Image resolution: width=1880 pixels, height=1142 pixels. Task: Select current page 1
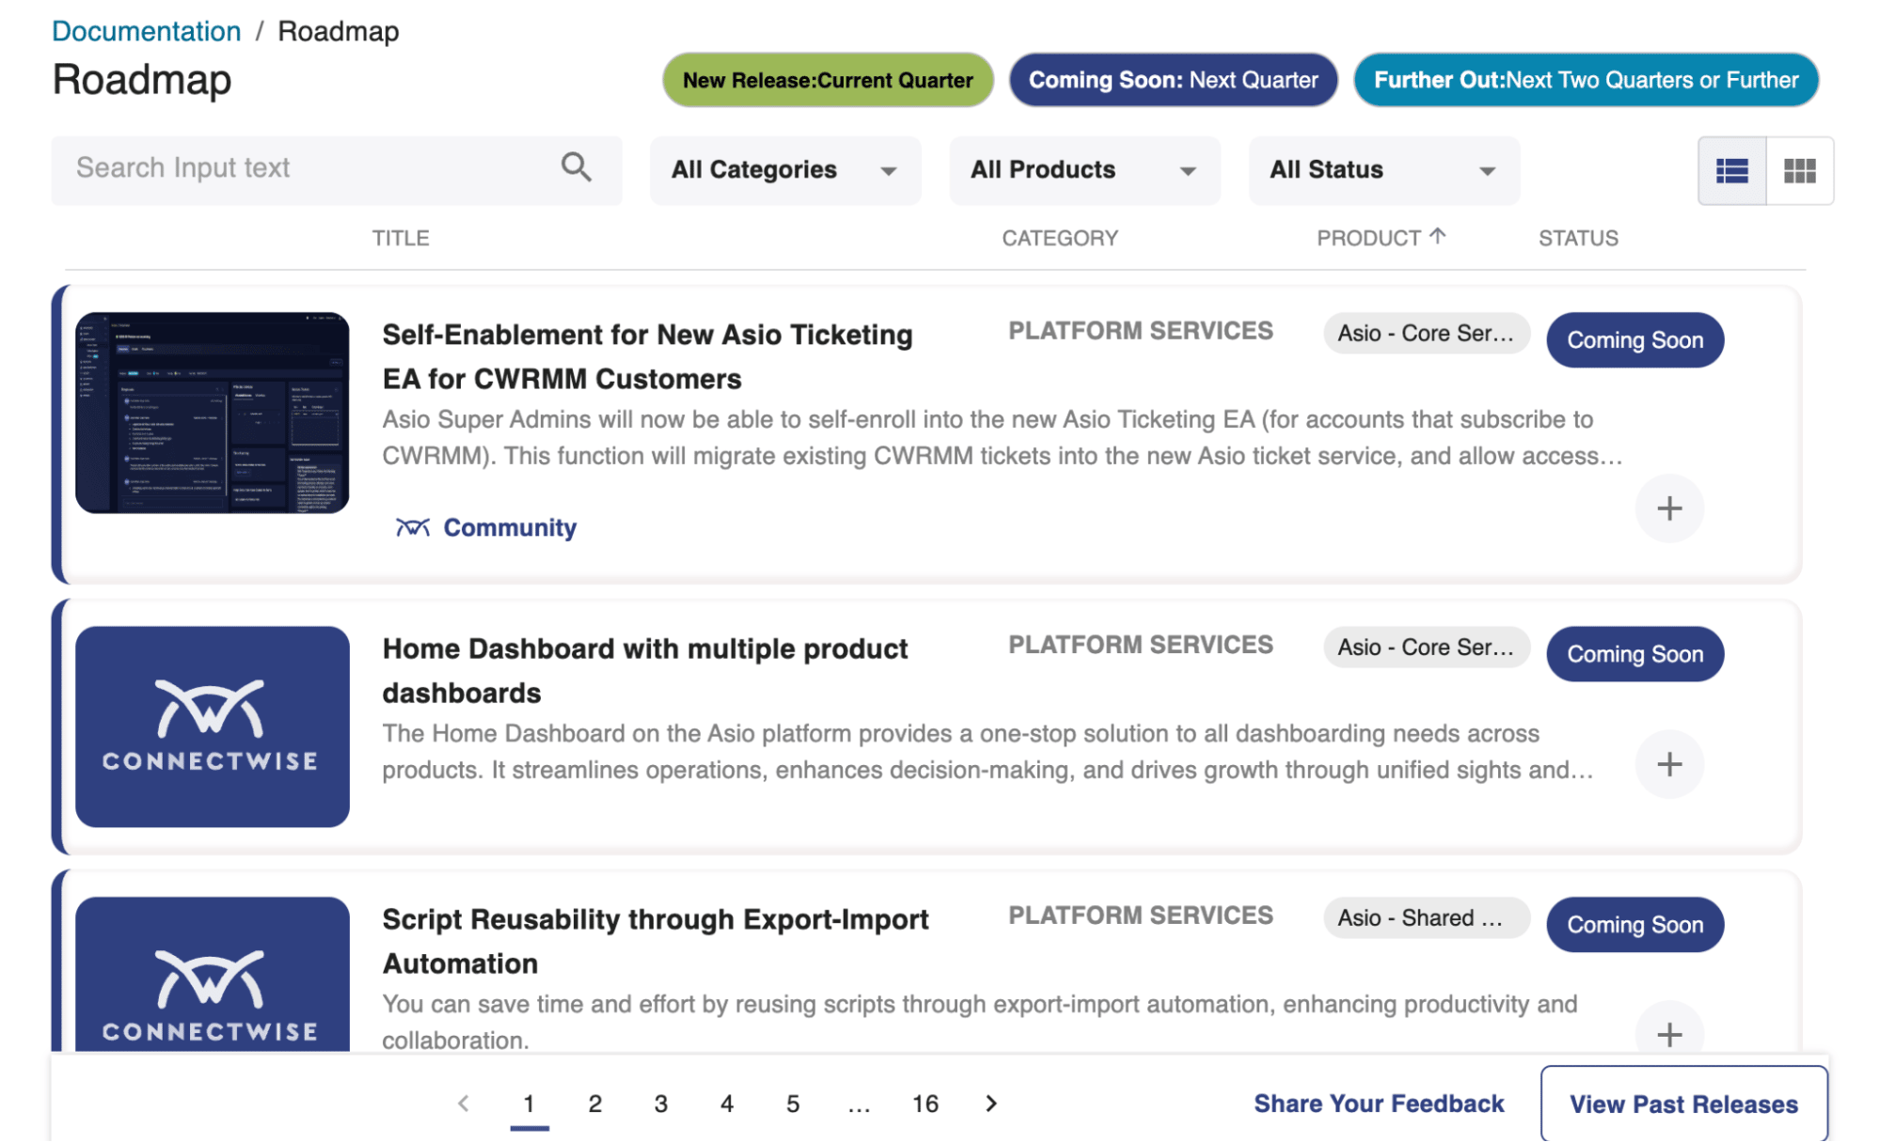pos(529,1103)
